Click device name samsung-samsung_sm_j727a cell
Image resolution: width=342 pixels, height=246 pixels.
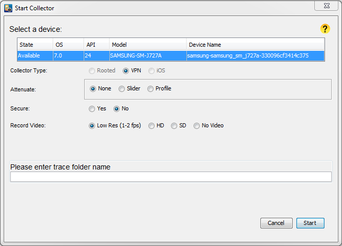pyautogui.click(x=255, y=56)
